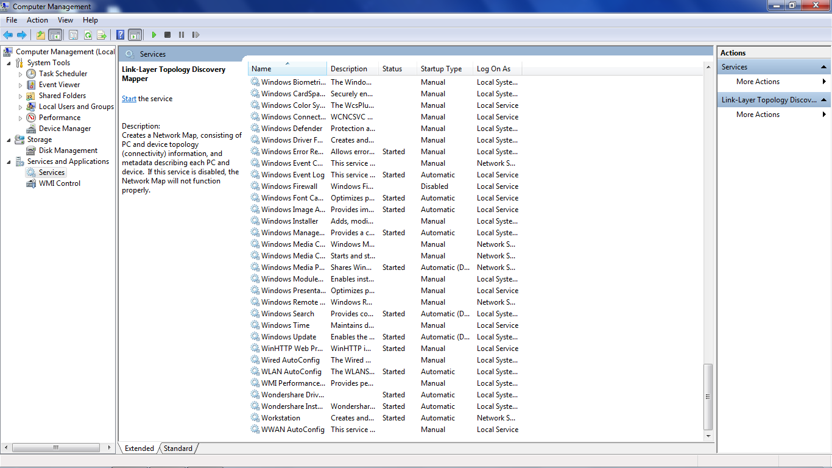Switch to the Extended tab
Viewport: 832px width, 468px height.
click(139, 448)
